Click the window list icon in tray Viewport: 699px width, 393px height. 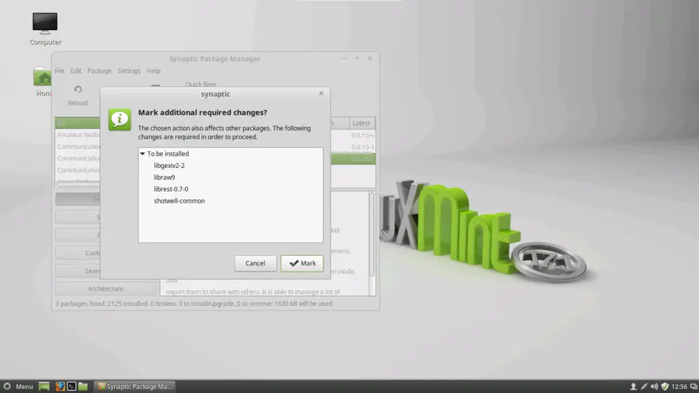tap(694, 386)
